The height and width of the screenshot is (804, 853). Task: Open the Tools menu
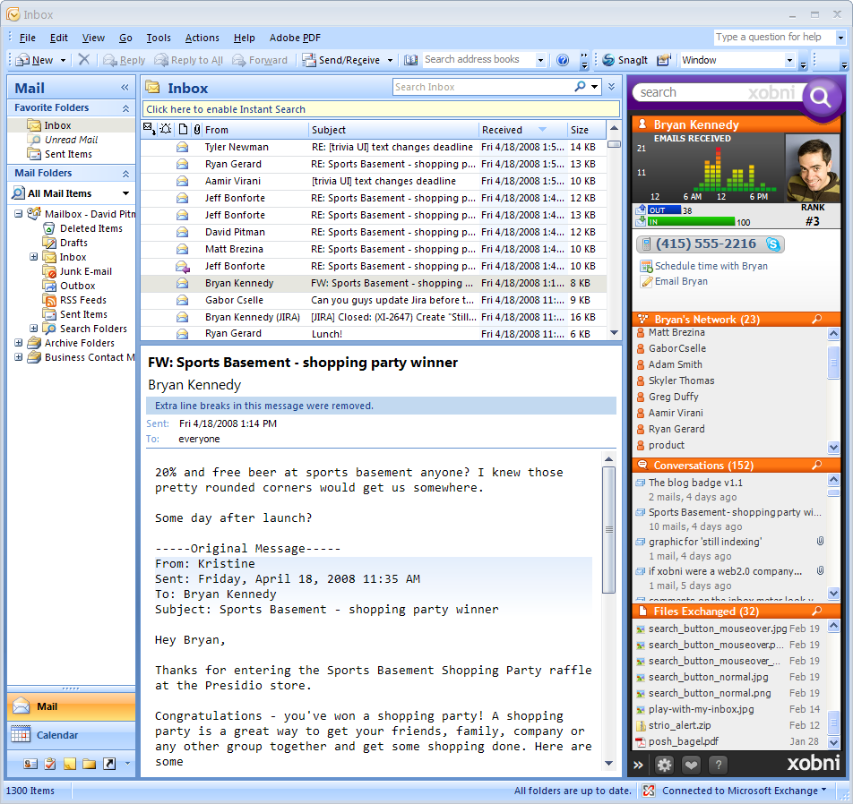(x=159, y=38)
